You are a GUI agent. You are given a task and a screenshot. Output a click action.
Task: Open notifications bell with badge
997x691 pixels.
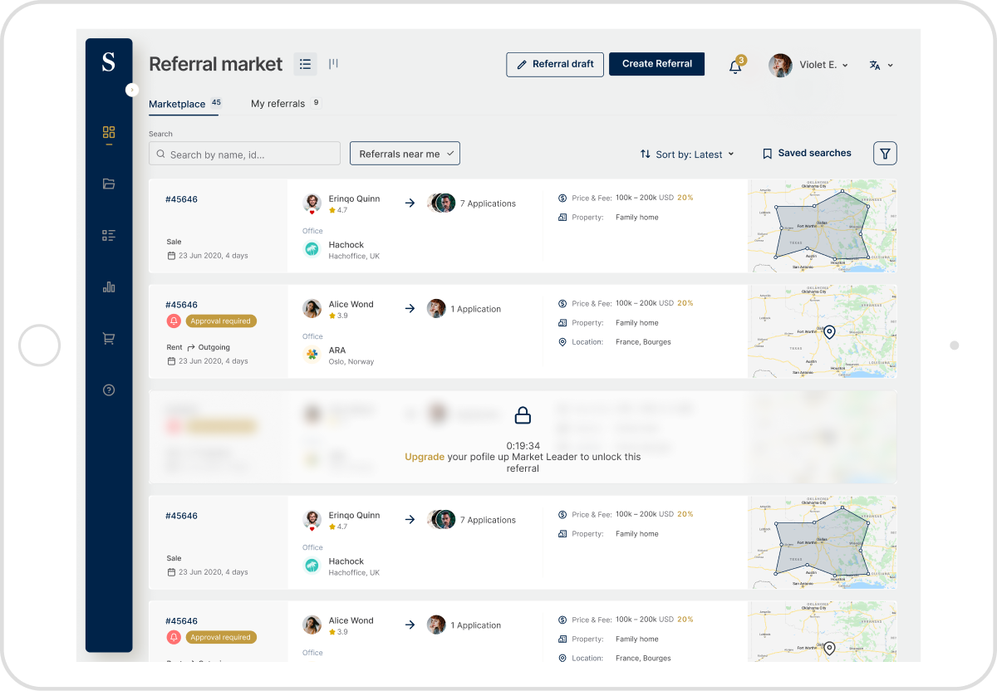coord(735,66)
